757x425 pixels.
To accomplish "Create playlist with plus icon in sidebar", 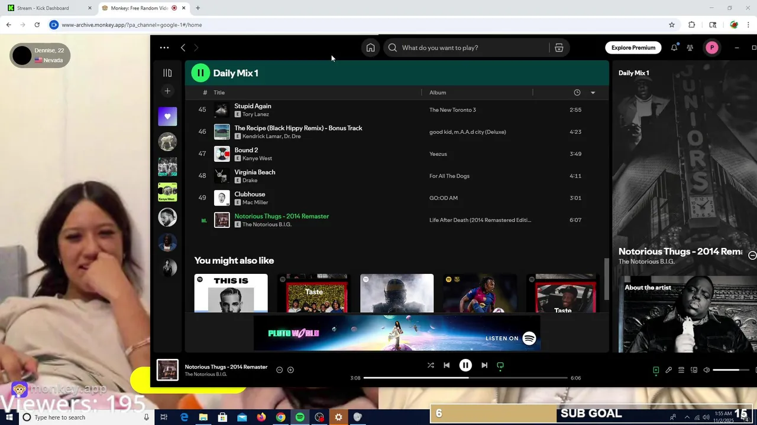I will (167, 91).
